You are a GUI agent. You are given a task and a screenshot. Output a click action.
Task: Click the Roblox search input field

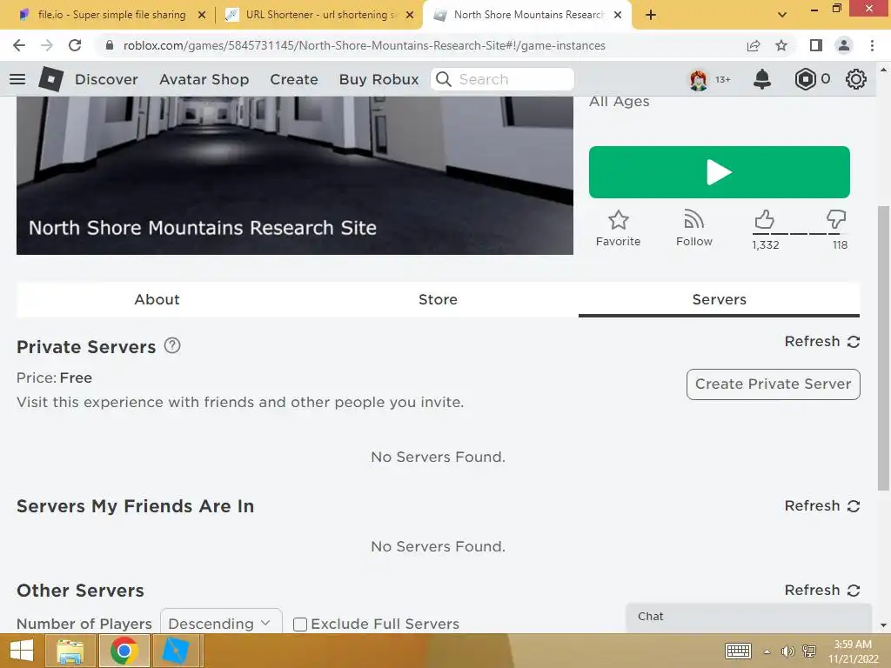coord(502,79)
